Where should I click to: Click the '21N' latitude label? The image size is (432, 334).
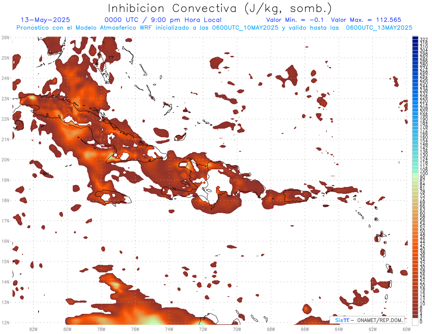5,139
